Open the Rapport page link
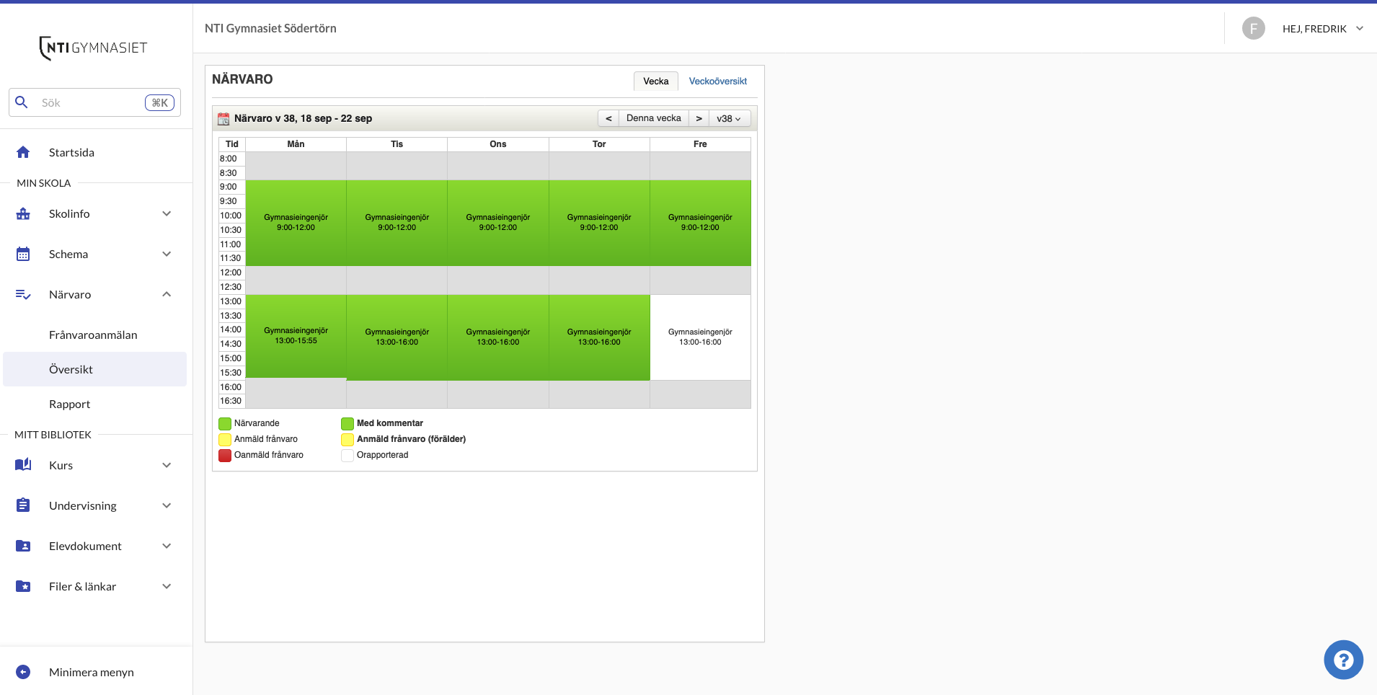The width and height of the screenshot is (1377, 695). 69,403
